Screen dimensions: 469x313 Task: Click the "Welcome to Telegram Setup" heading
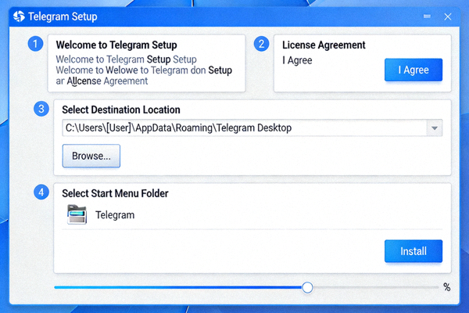click(116, 45)
